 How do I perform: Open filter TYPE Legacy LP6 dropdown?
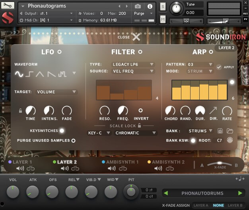click(133, 65)
